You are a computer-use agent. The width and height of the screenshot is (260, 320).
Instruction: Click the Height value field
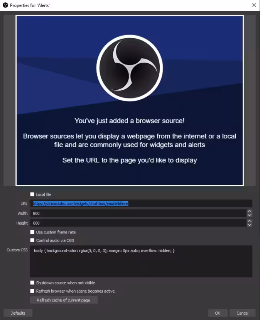tap(138, 223)
